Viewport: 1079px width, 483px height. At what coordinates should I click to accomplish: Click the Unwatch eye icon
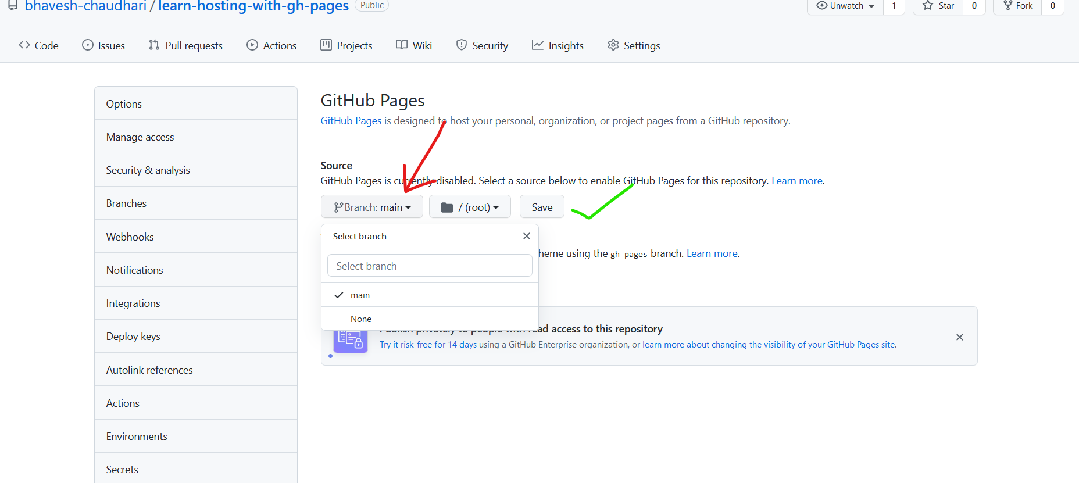(x=822, y=5)
